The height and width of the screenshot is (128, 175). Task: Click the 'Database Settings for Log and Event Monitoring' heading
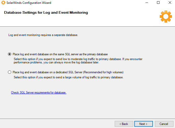pyautogui.click(x=46, y=12)
